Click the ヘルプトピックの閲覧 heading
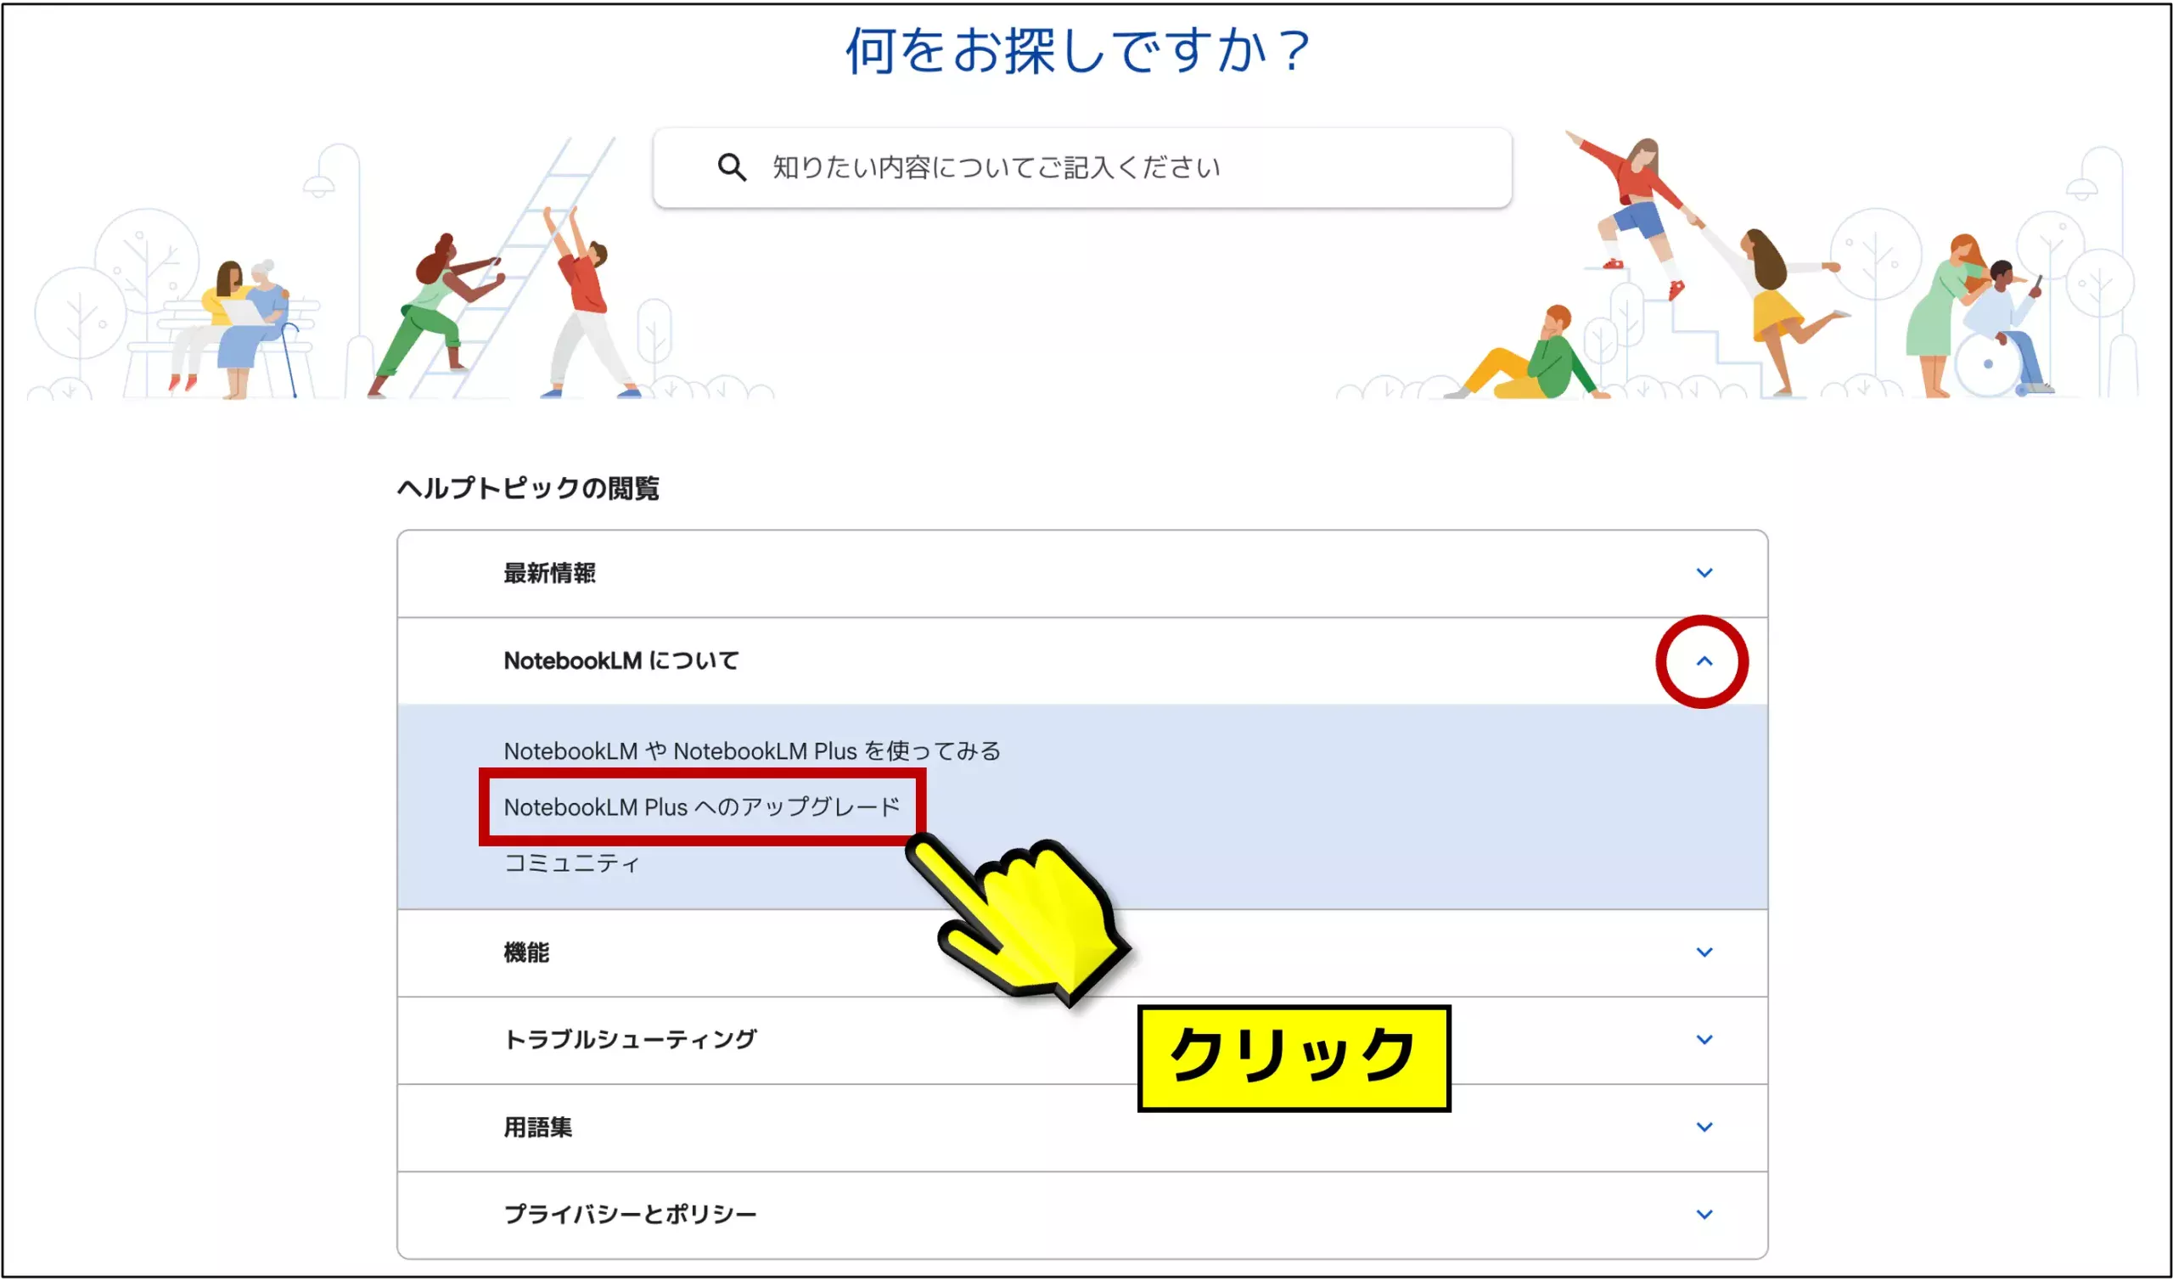This screenshot has height=1281, width=2173. (x=527, y=489)
